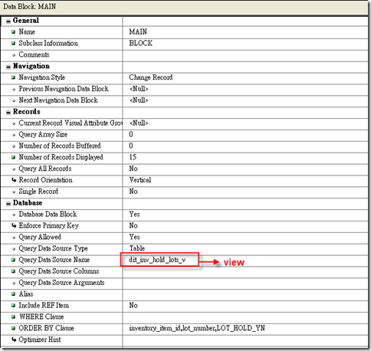Click the empty Comments value field
This screenshot has height=351, width=371.
coord(245,55)
